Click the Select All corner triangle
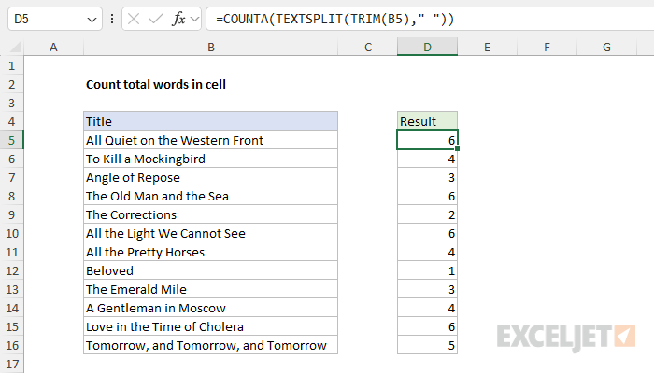 (15, 47)
